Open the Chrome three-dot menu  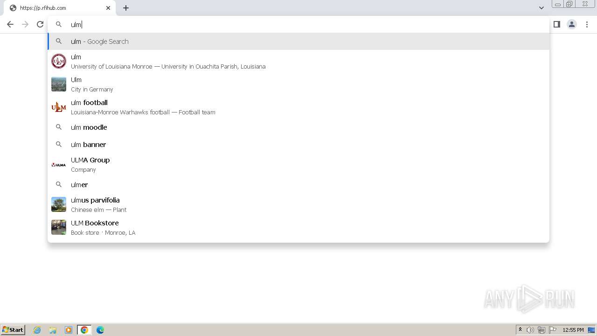[587, 24]
